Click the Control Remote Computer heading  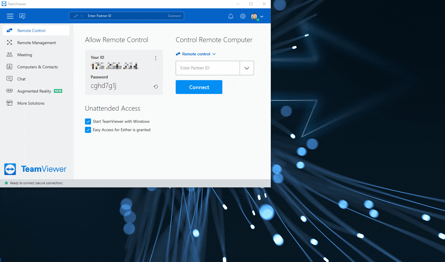pos(214,40)
